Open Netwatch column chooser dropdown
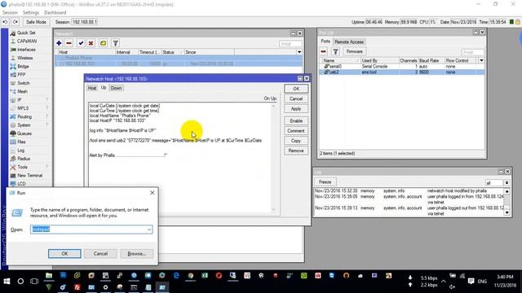The image size is (522, 293). tap(299, 52)
